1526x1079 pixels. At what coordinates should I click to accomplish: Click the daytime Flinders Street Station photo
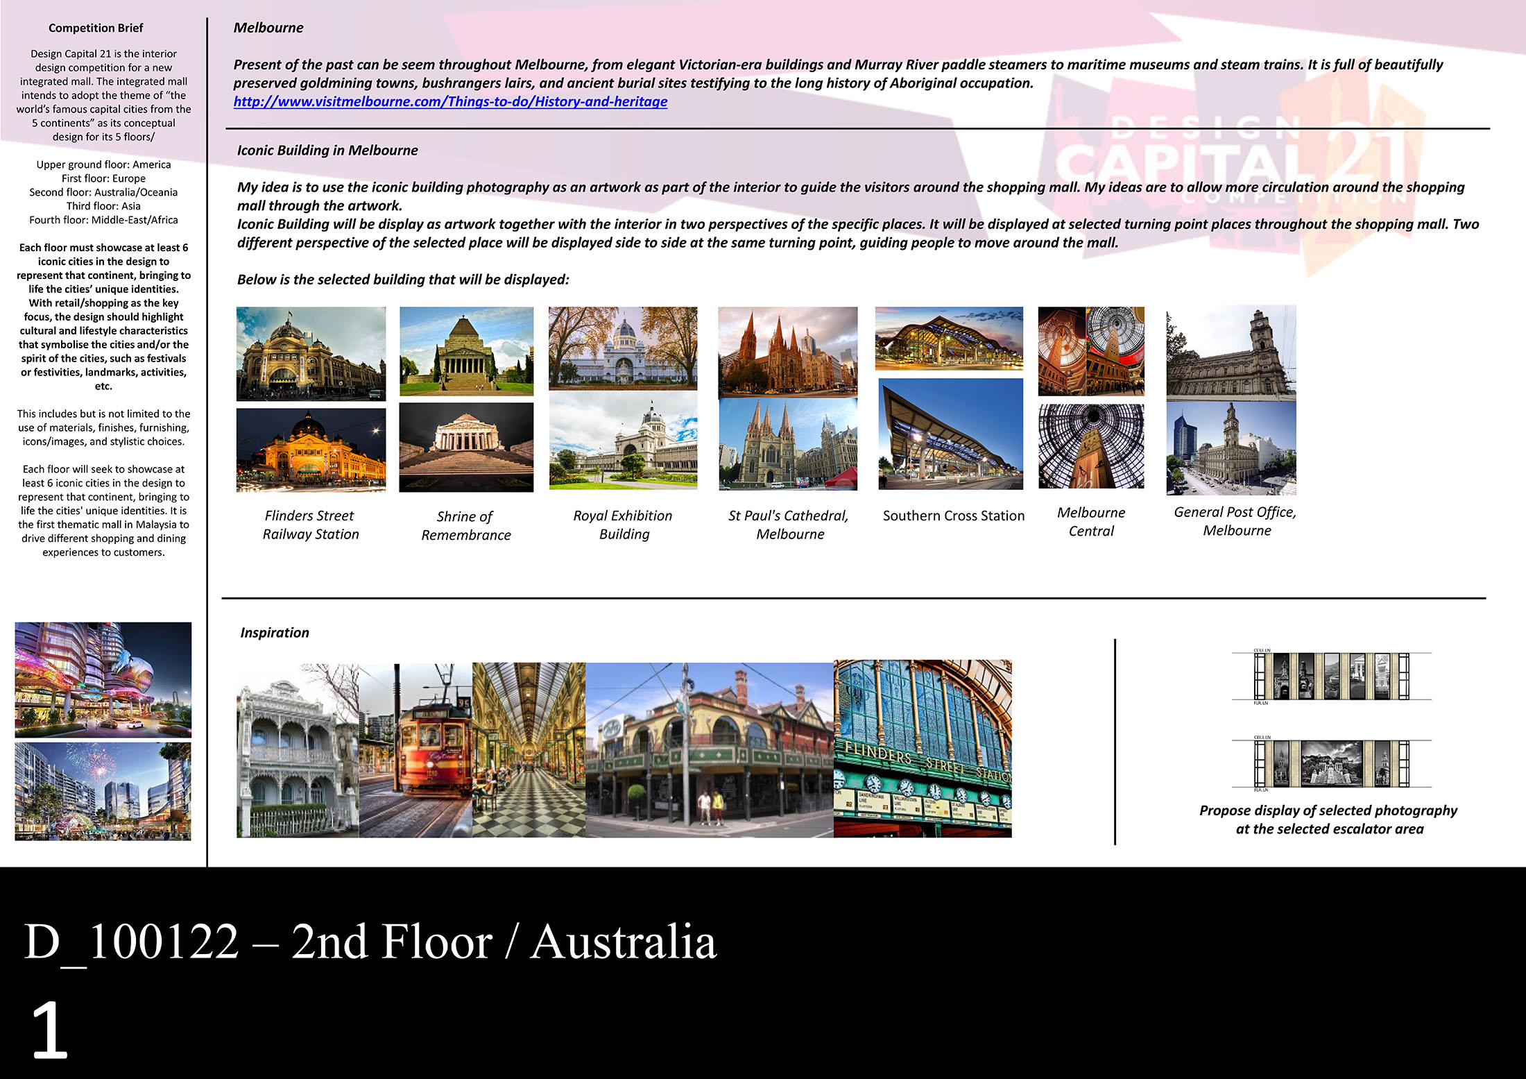[311, 353]
